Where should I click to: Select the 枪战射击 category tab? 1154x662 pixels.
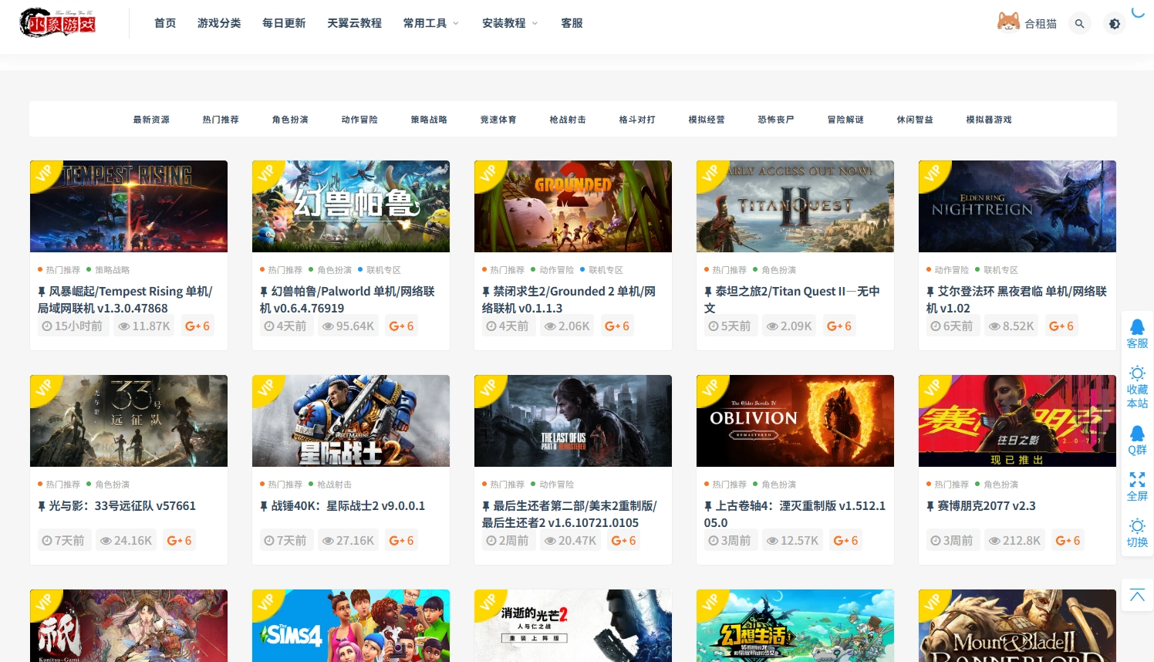coord(568,120)
